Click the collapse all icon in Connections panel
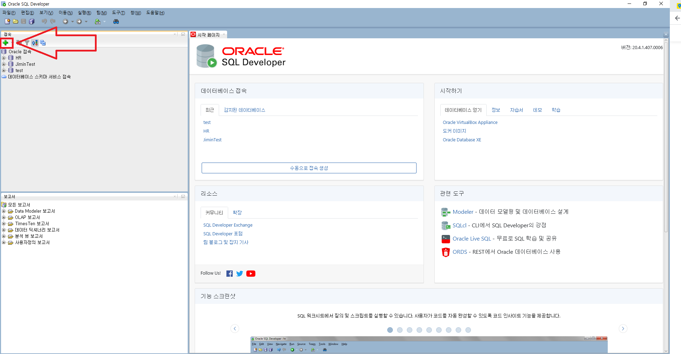 [x=43, y=43]
